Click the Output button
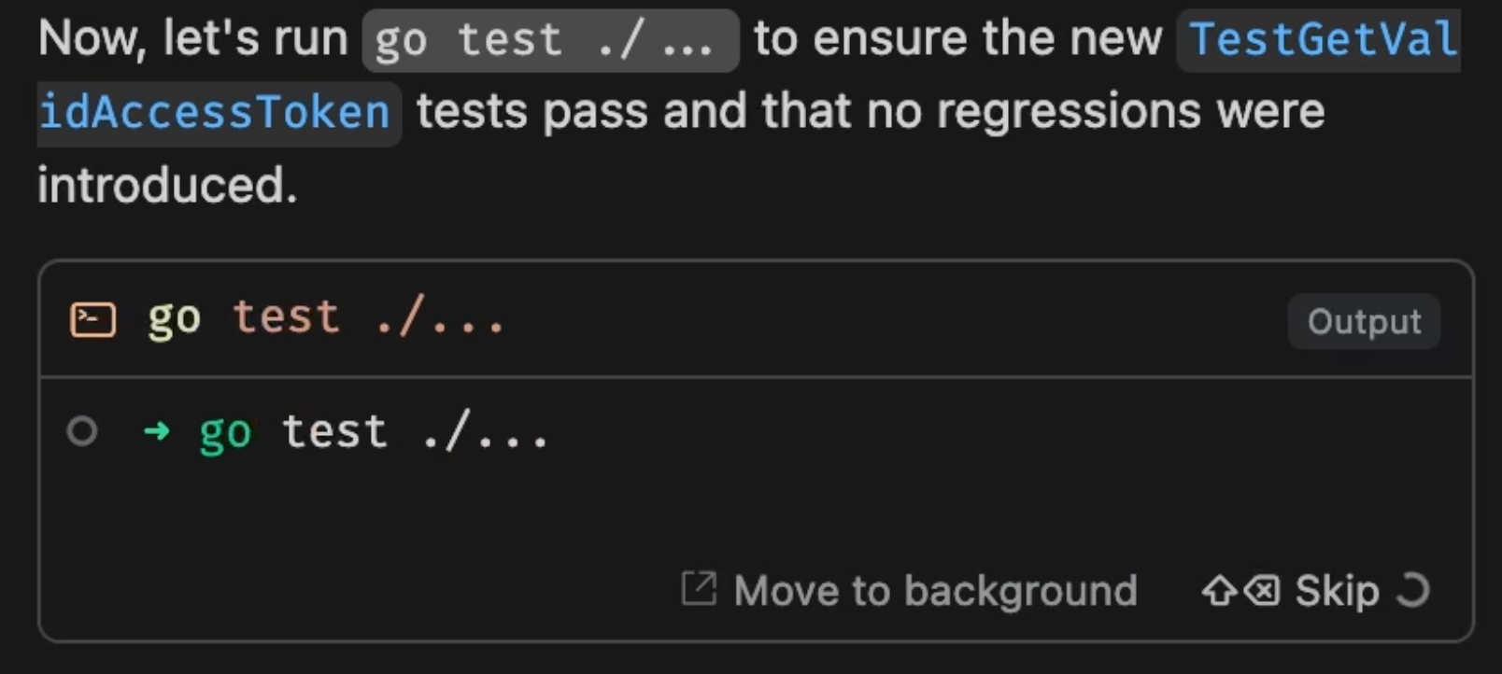The width and height of the screenshot is (1502, 674). pos(1364,321)
